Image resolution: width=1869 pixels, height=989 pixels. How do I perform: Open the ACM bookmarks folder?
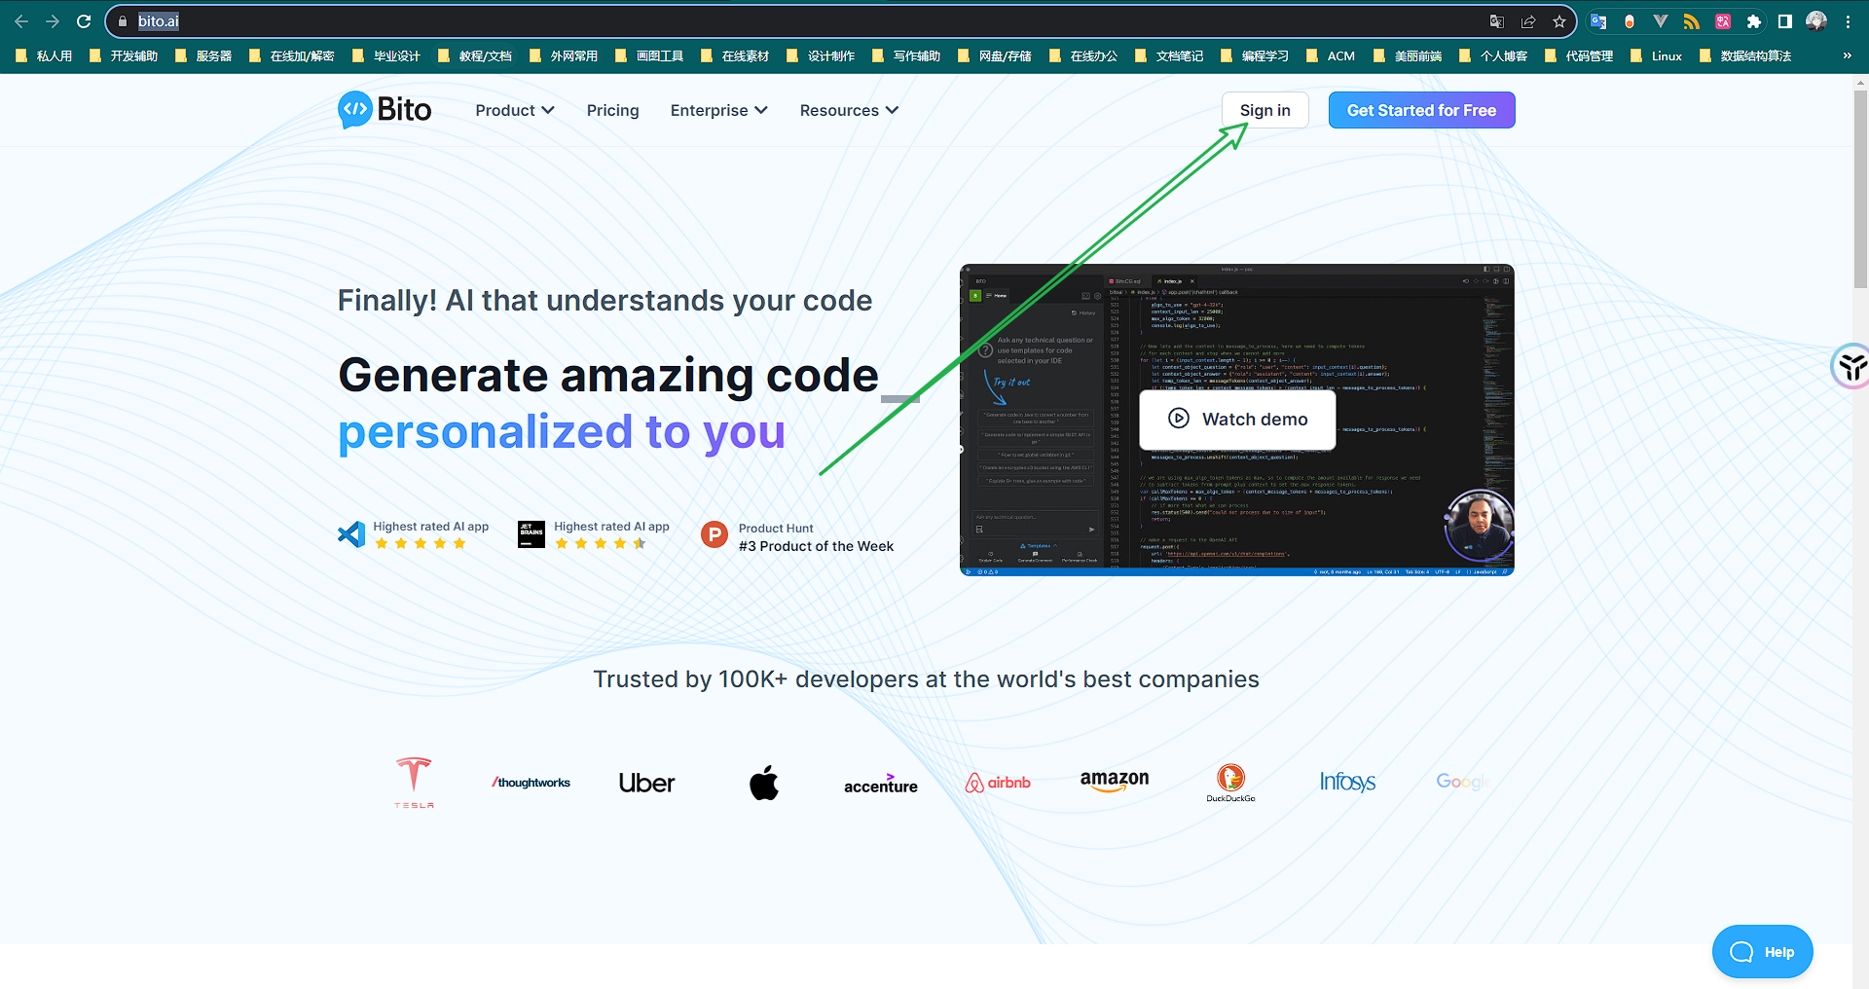point(1331,56)
